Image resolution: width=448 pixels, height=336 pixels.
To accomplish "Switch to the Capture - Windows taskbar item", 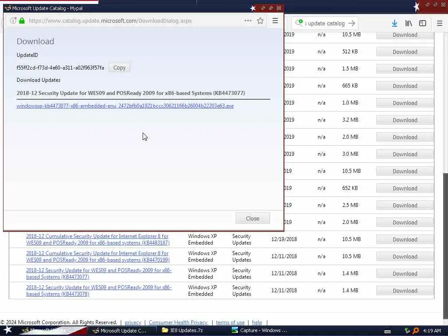I will coord(260,331).
